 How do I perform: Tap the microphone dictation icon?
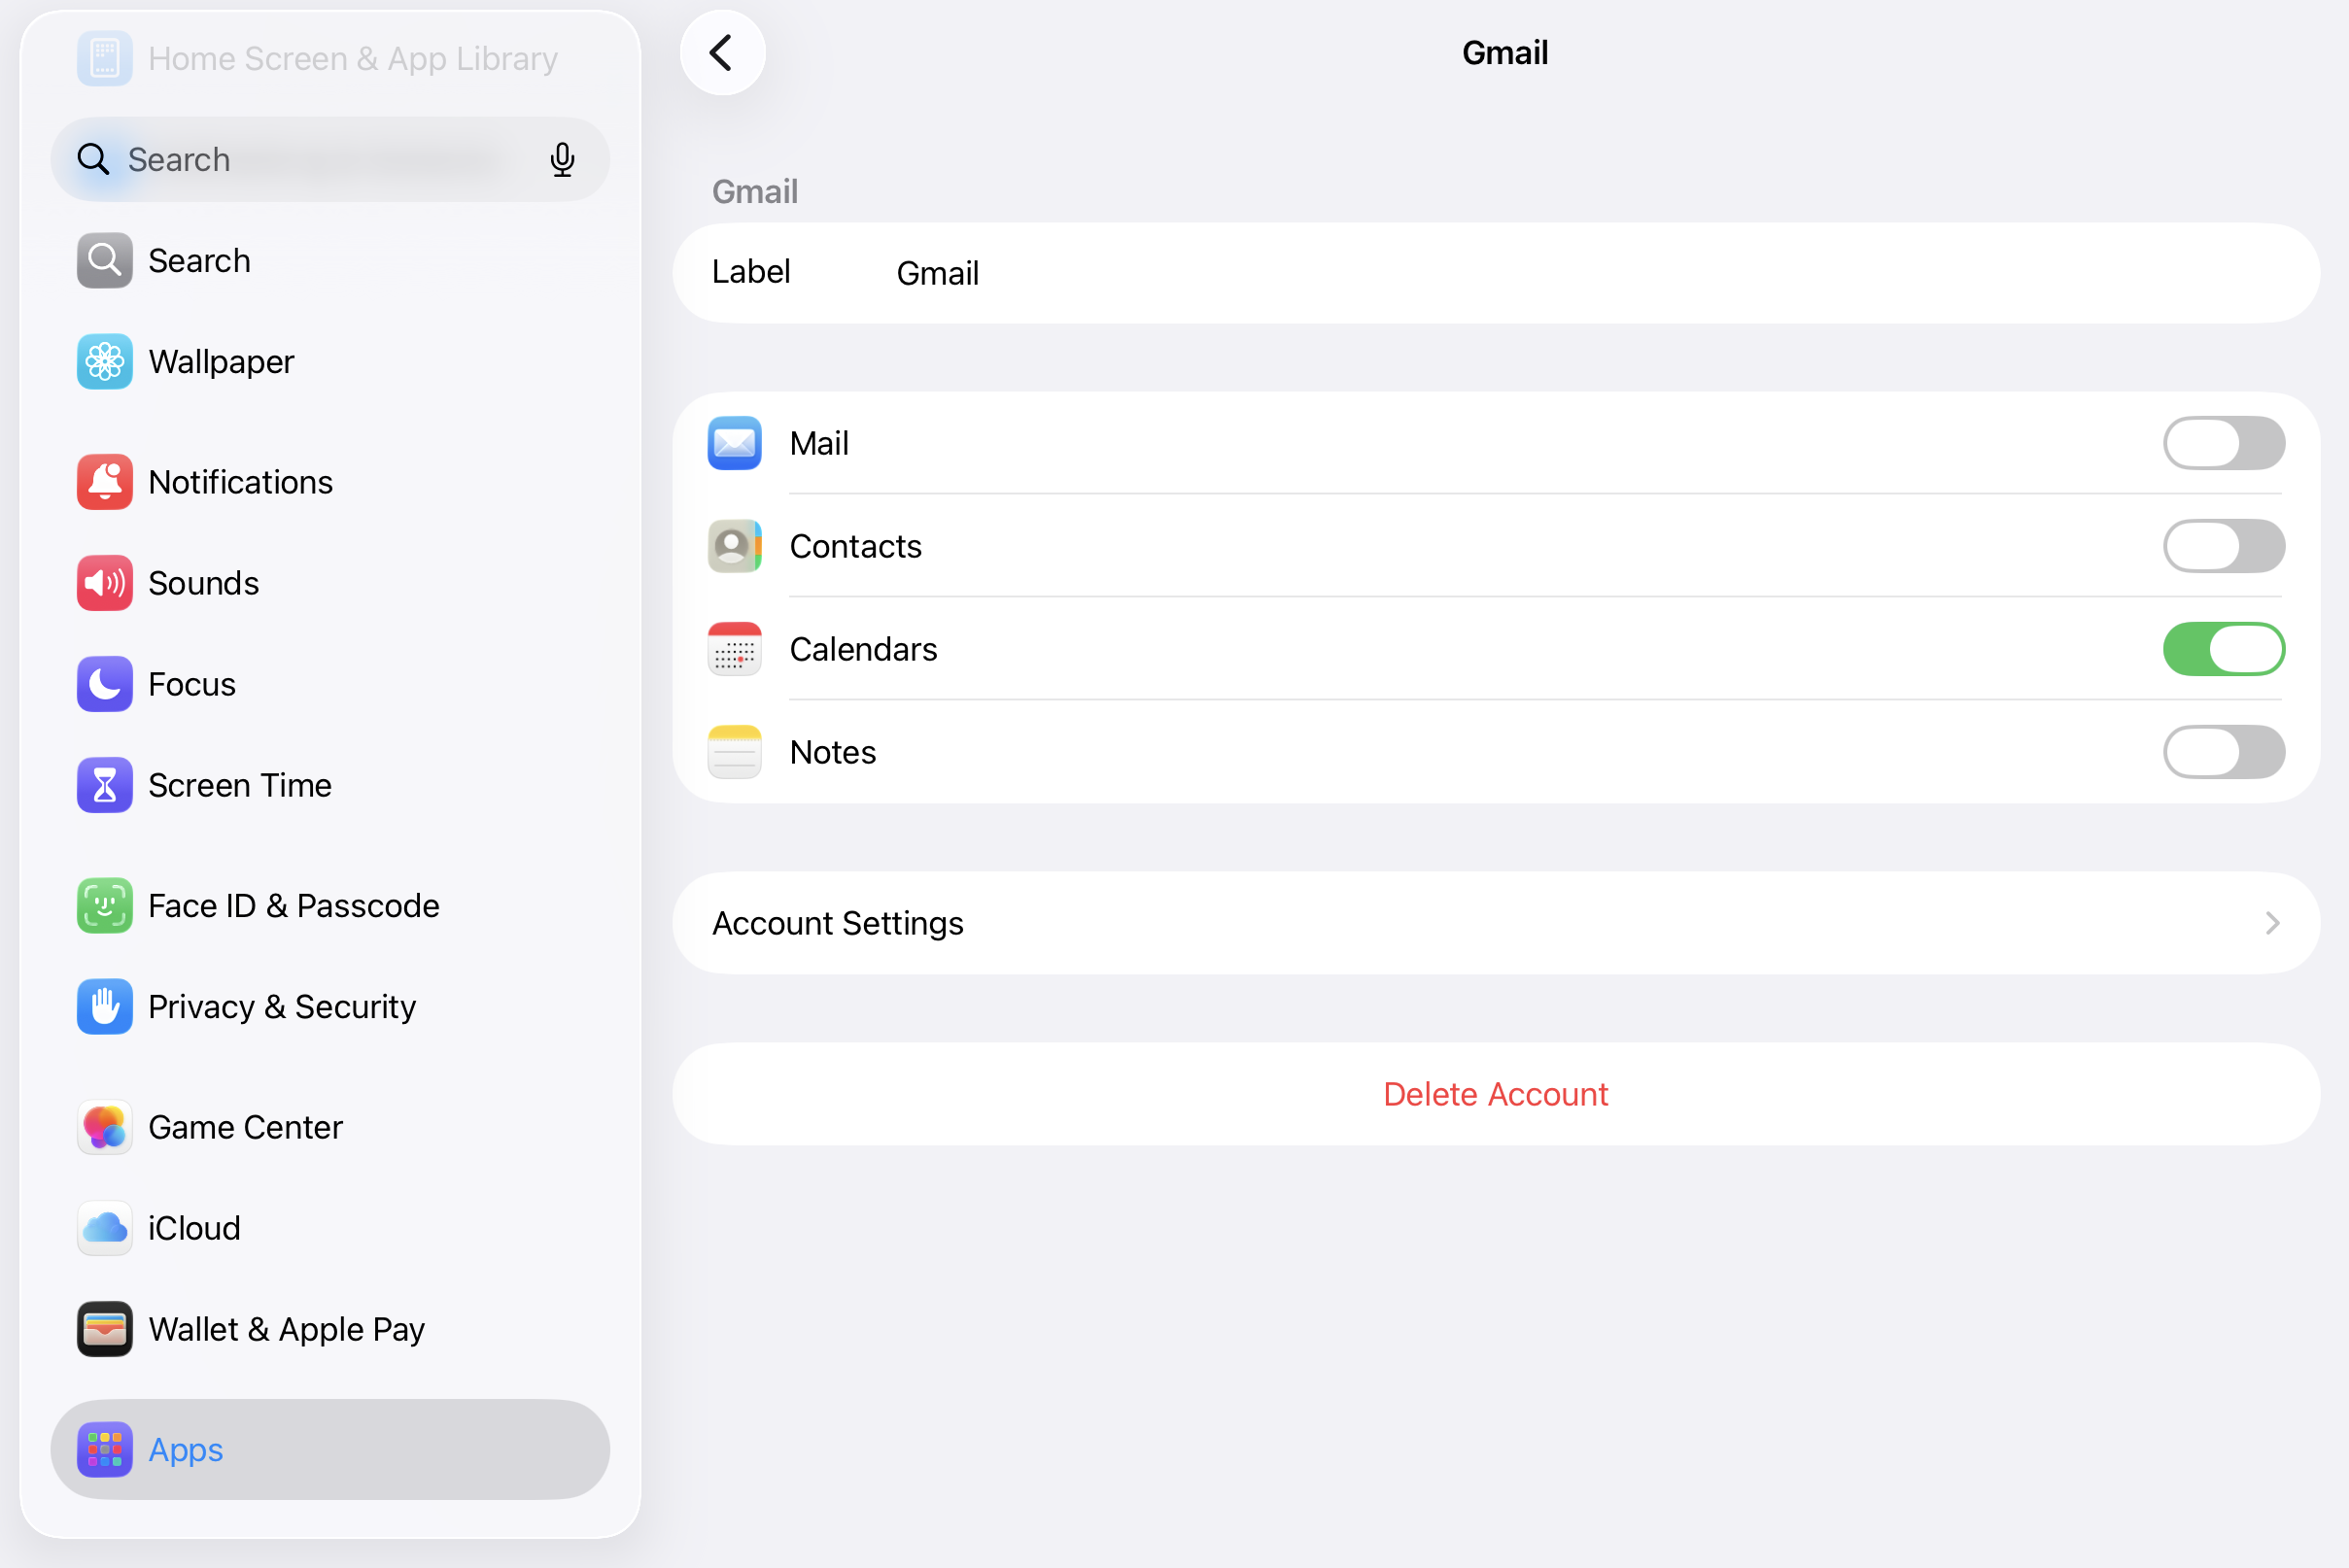coord(563,160)
